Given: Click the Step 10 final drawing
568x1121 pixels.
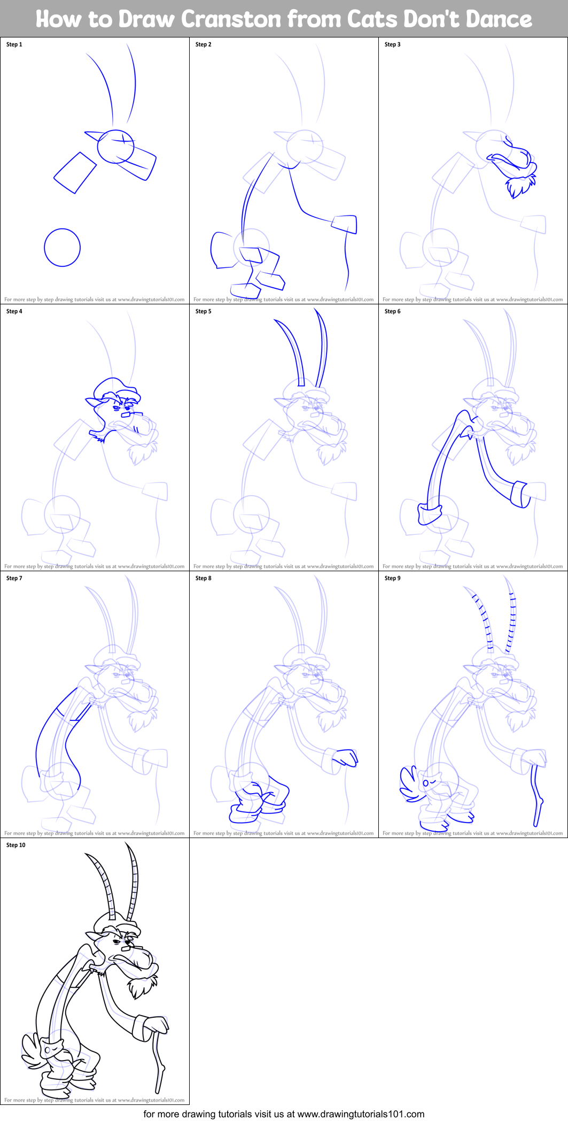Looking at the screenshot, I should click(95, 971).
